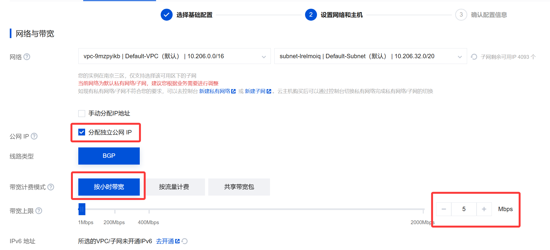Click the help icon next to 公网 IP

(34, 136)
